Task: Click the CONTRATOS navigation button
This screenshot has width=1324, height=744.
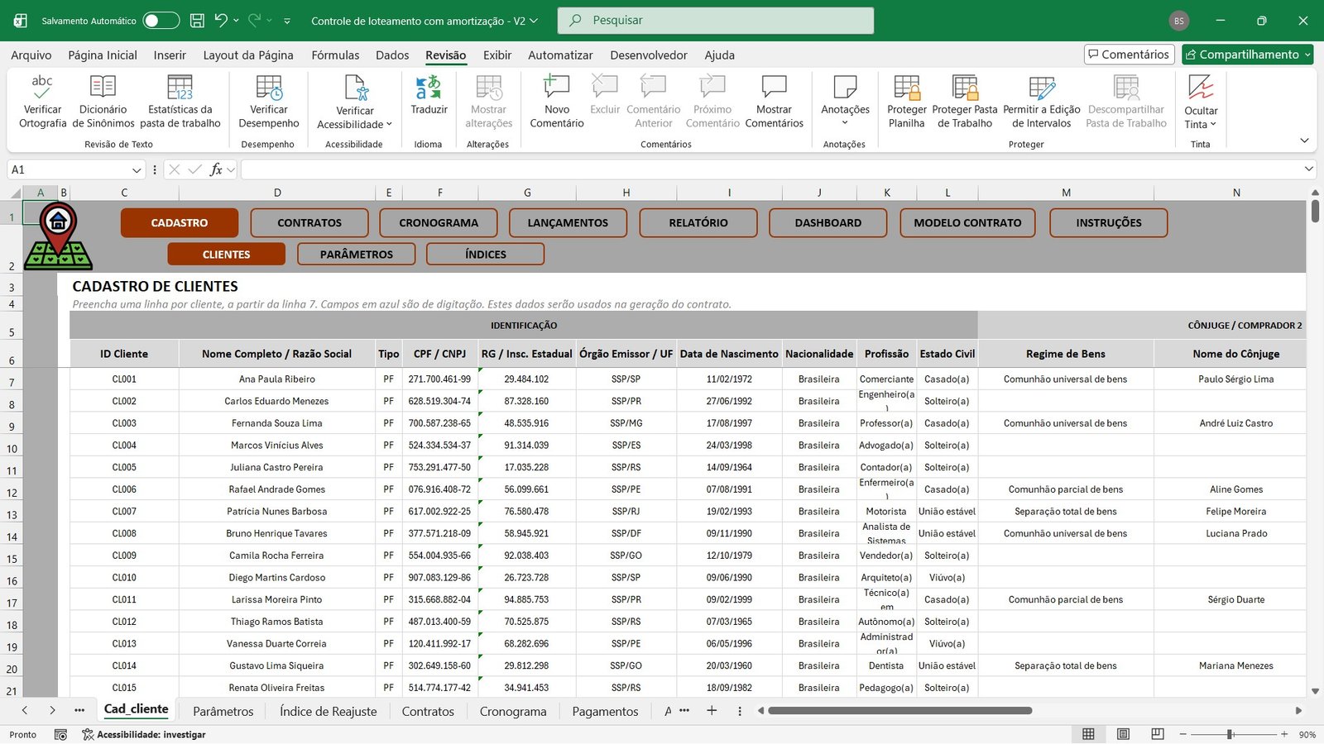Action: point(309,222)
